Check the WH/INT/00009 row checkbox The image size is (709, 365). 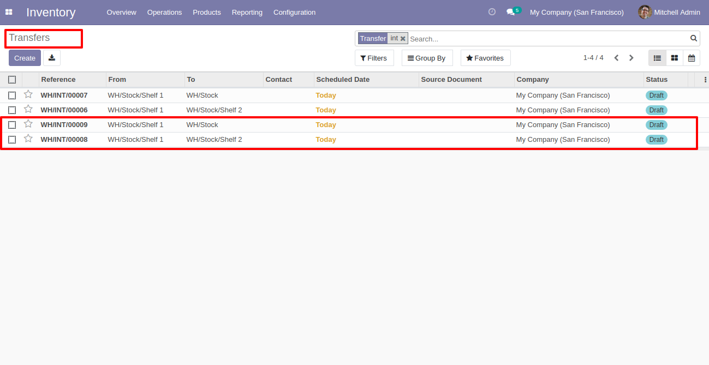12,125
